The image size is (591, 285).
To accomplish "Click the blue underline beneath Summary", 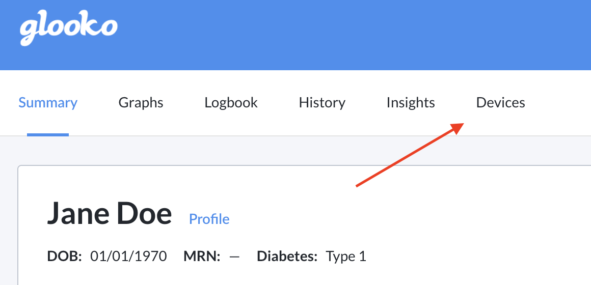I will click(48, 134).
